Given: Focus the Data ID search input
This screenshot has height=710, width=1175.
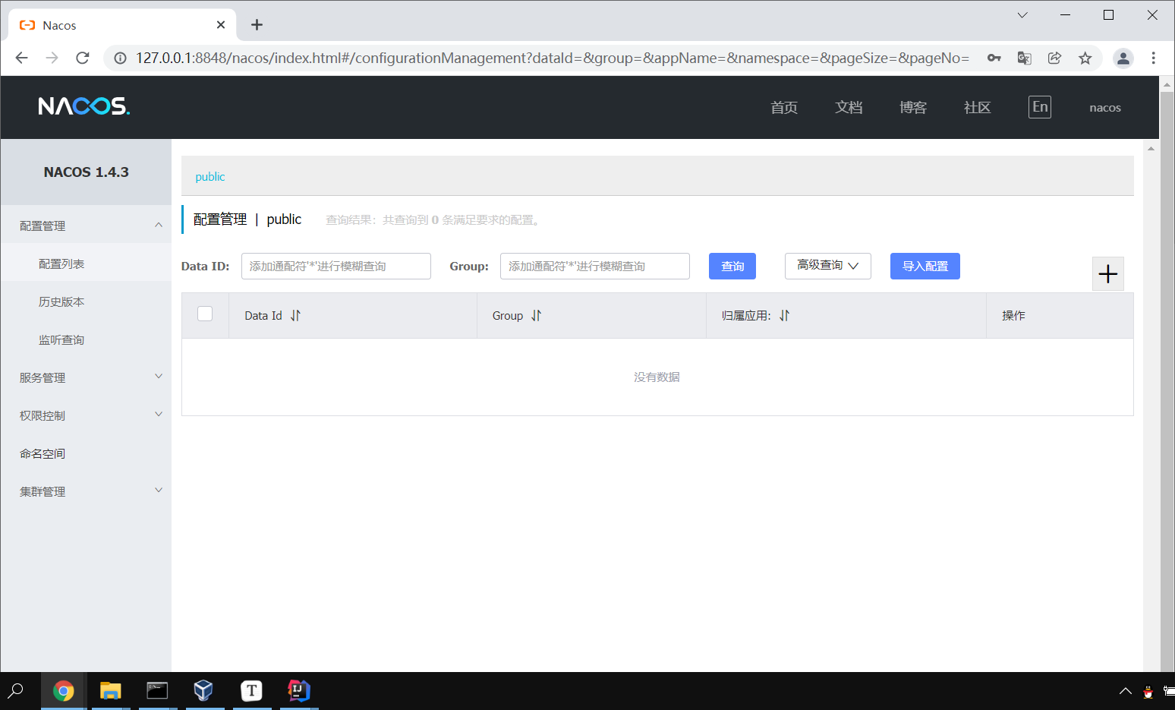Looking at the screenshot, I should (x=336, y=266).
